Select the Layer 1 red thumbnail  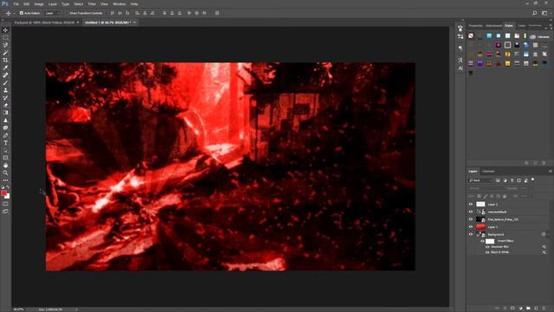click(x=480, y=227)
